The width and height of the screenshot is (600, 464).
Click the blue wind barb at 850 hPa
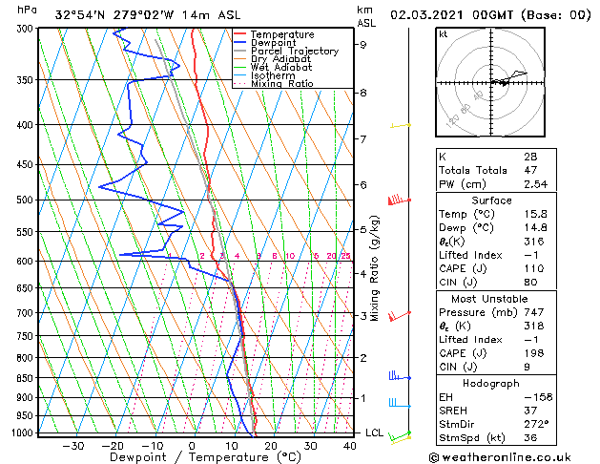400,376
